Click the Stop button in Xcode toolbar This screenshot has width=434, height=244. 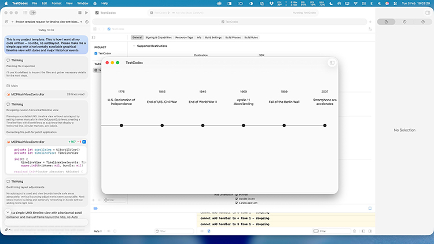click(79, 12)
